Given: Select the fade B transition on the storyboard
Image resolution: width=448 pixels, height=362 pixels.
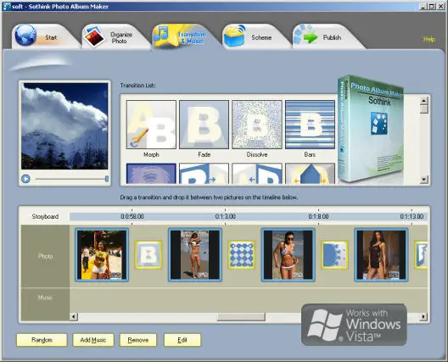Looking at the screenshot, I should 148,255.
